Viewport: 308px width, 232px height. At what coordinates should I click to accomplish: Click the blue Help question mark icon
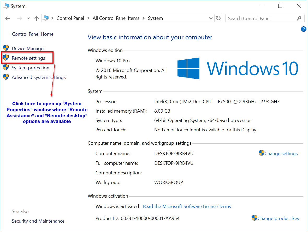pyautogui.click(x=304, y=29)
